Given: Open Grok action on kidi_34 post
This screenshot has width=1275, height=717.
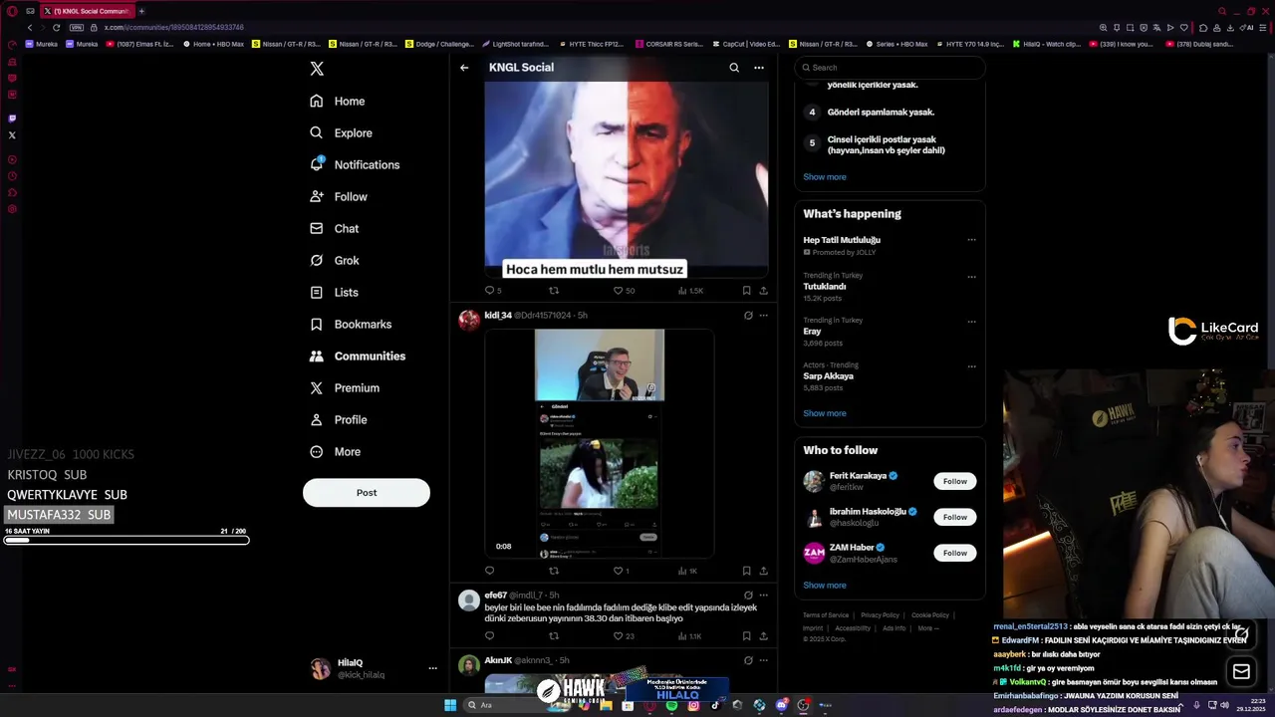Looking at the screenshot, I should pos(748,315).
